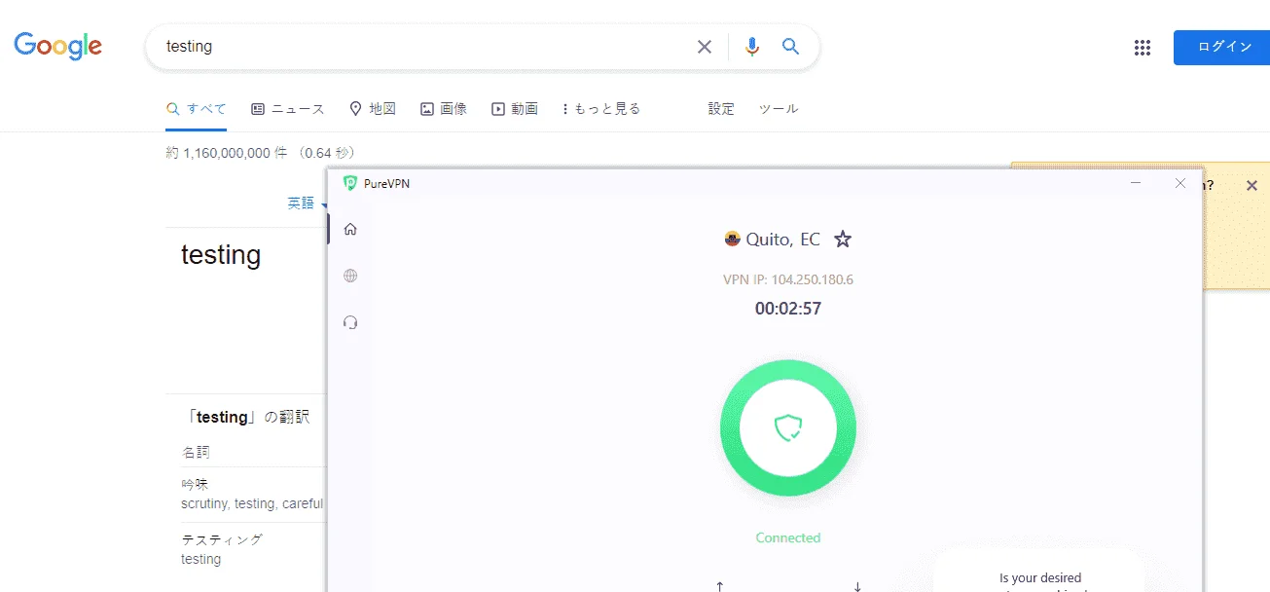Minimize the PureVPN window
Image resolution: width=1270 pixels, height=592 pixels.
point(1136,183)
